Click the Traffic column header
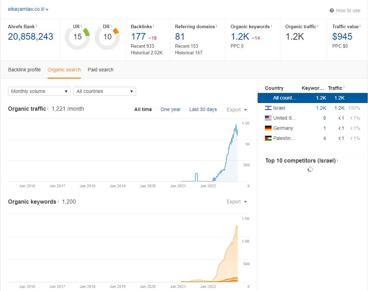 (335, 88)
